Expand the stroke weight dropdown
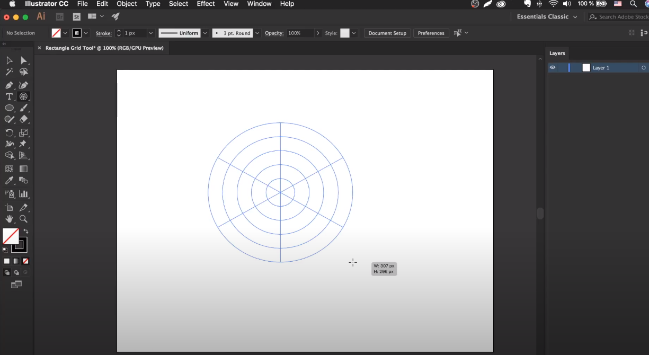649x355 pixels. [151, 33]
